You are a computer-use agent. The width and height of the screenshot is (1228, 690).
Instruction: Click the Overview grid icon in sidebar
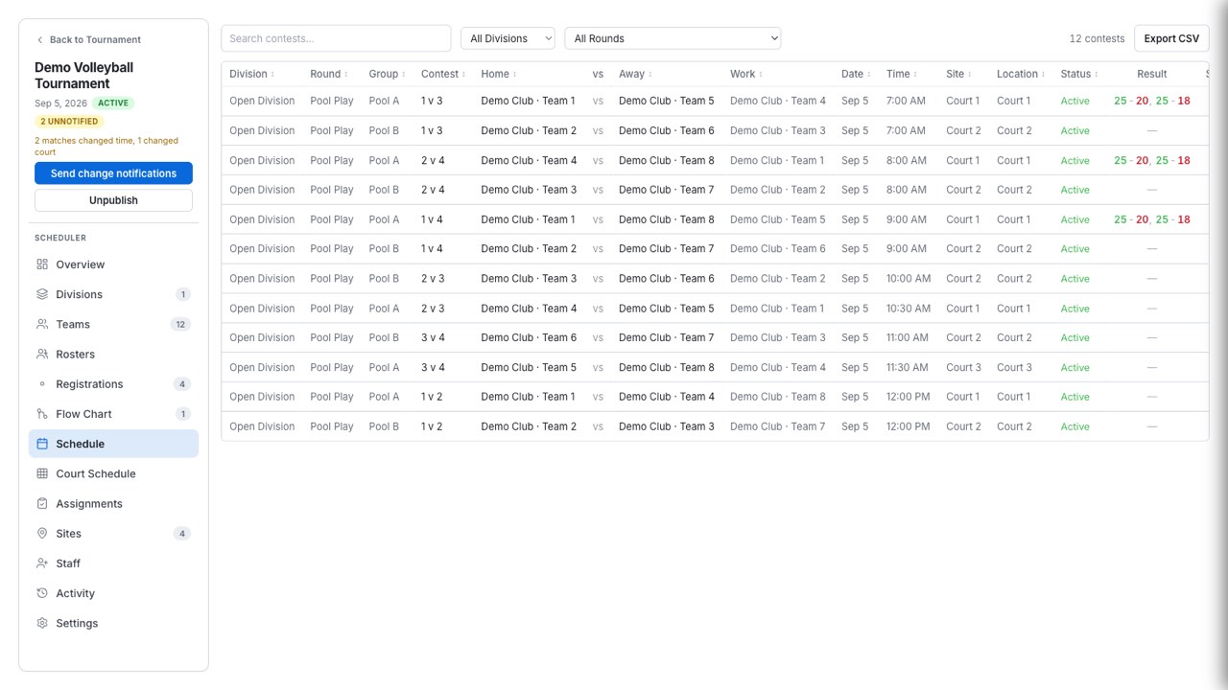(42, 264)
